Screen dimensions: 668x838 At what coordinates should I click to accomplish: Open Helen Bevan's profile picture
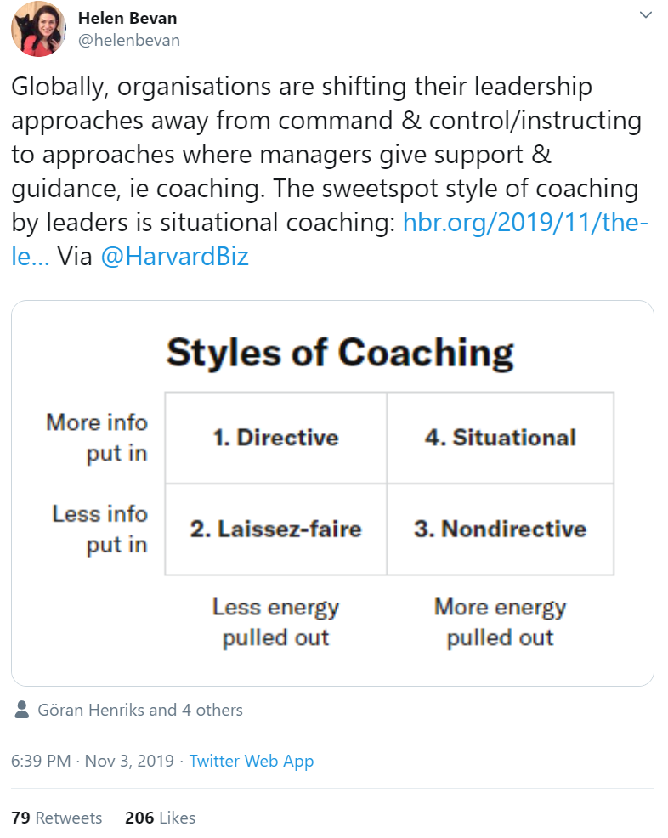[38, 29]
